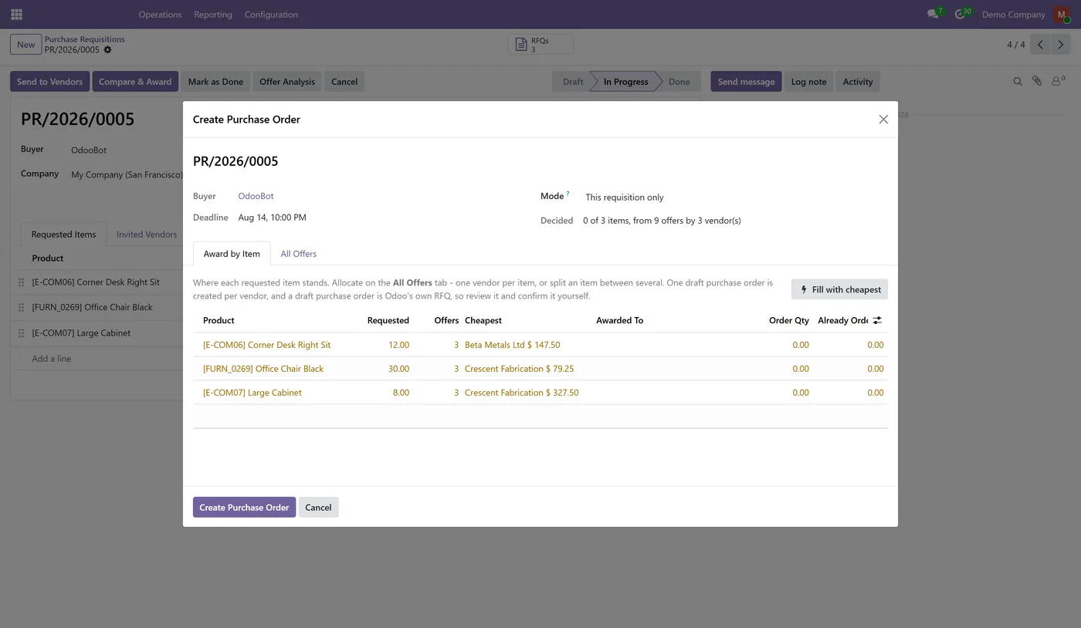Screen dimensions: 1081x628
Task: Open [FURN_0269] Office Chair Black in dialog
Action: [263, 369]
